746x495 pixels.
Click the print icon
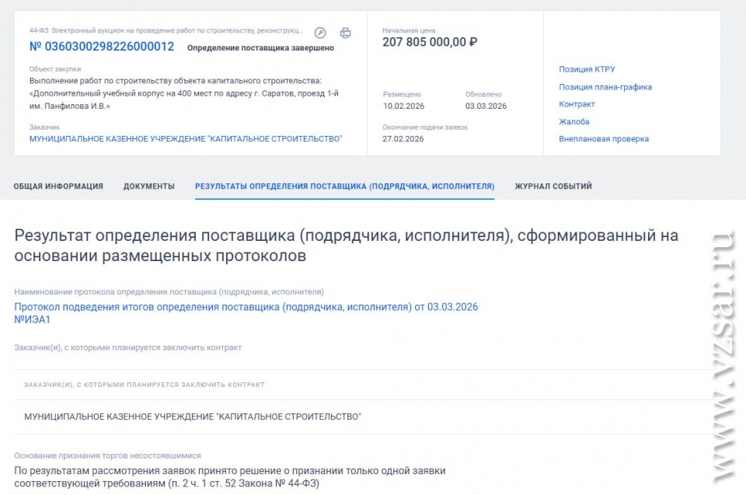[345, 33]
